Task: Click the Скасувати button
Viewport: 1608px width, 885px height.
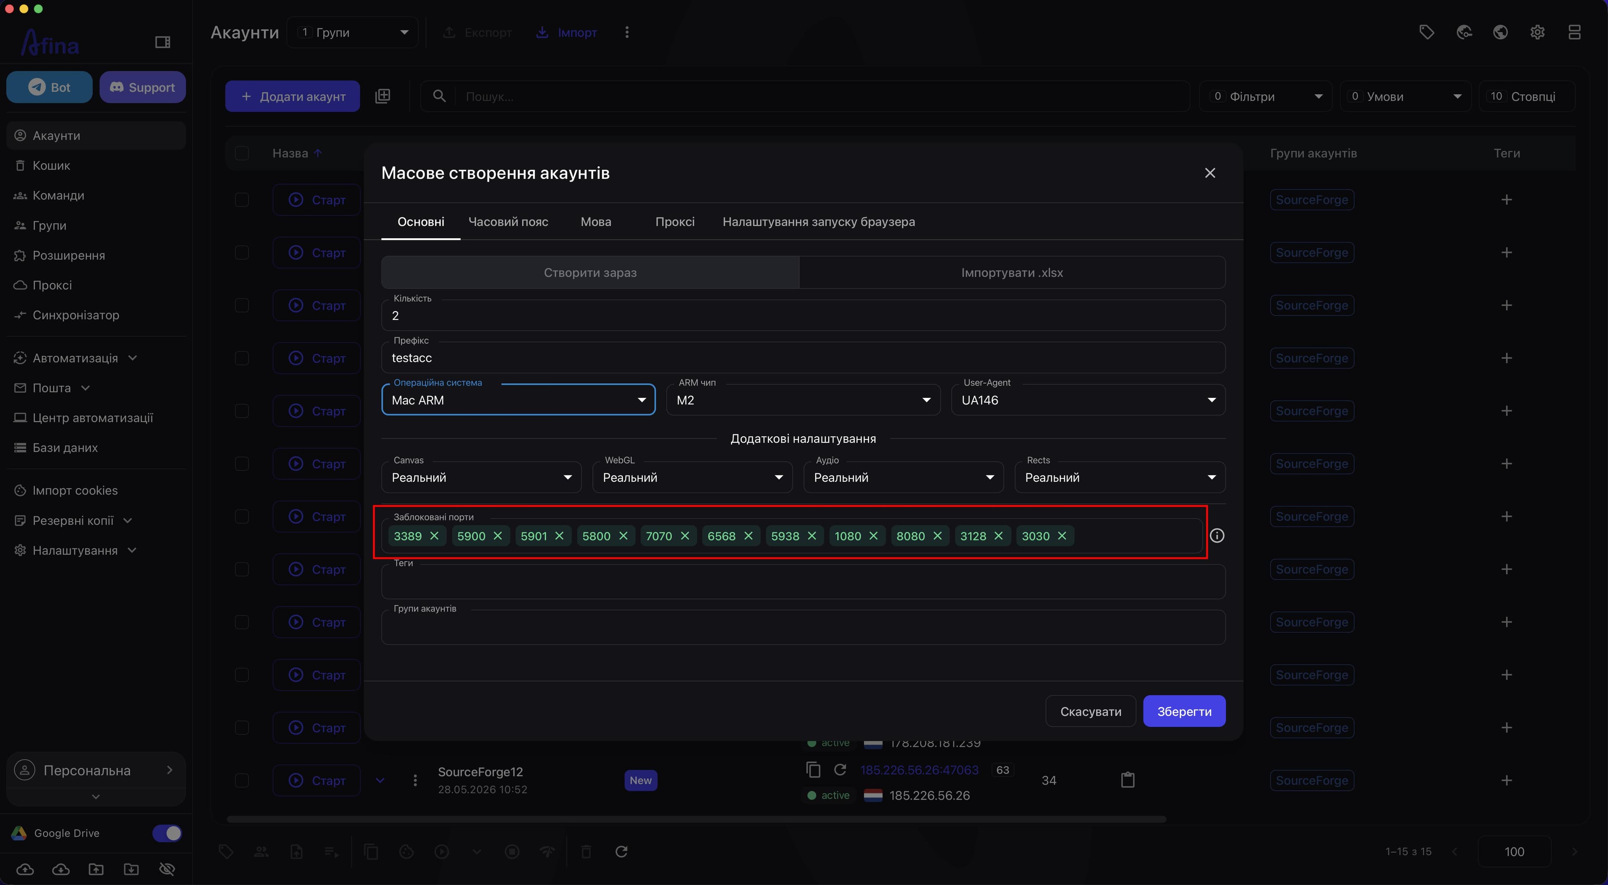Action: (1090, 711)
